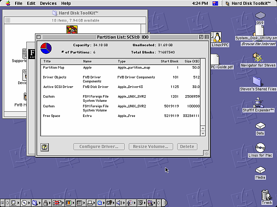
Task: Open the monitor color depth Control Strip module
Action: click(x=70, y=203)
